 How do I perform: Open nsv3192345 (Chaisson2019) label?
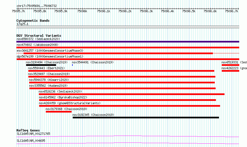click(x=93, y=115)
